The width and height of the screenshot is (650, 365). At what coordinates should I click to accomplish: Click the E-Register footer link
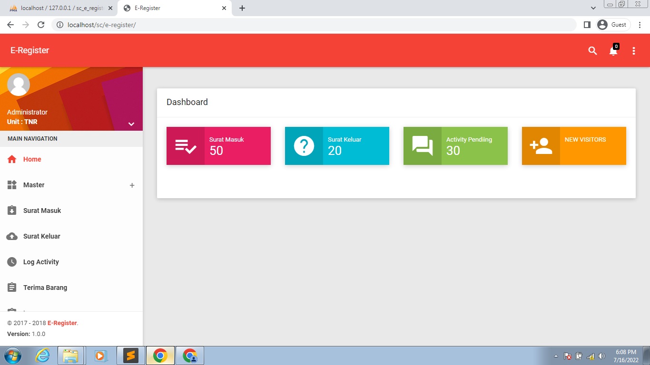pyautogui.click(x=62, y=323)
